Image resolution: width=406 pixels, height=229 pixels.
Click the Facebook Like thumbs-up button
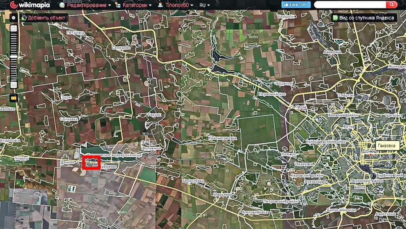tap(296, 5)
